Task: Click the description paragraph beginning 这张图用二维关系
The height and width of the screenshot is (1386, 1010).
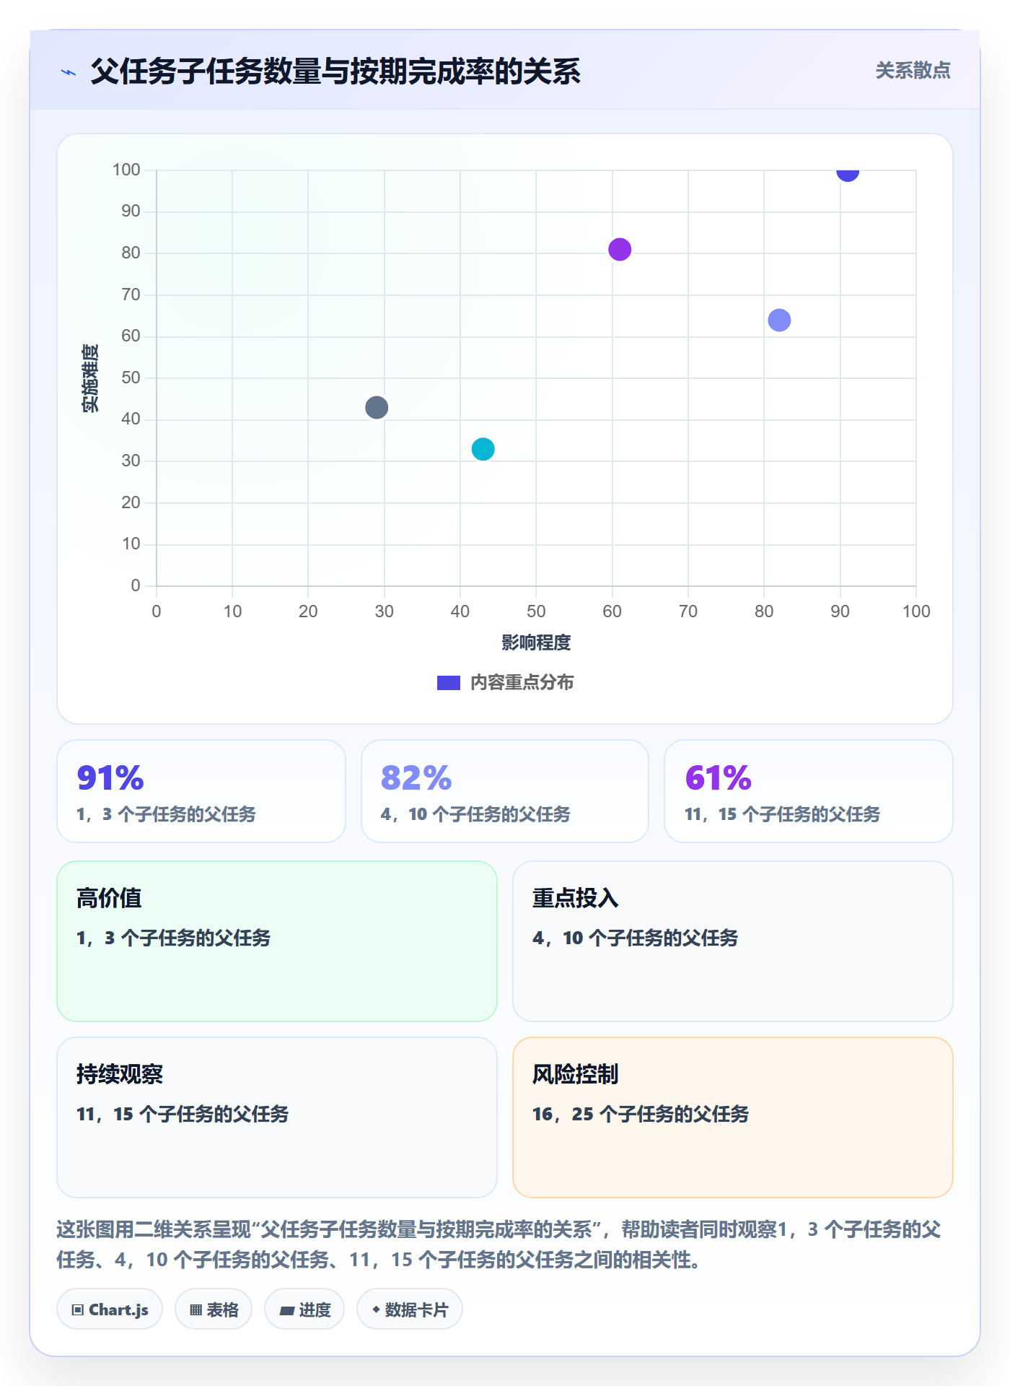Action: pyautogui.click(x=499, y=1245)
